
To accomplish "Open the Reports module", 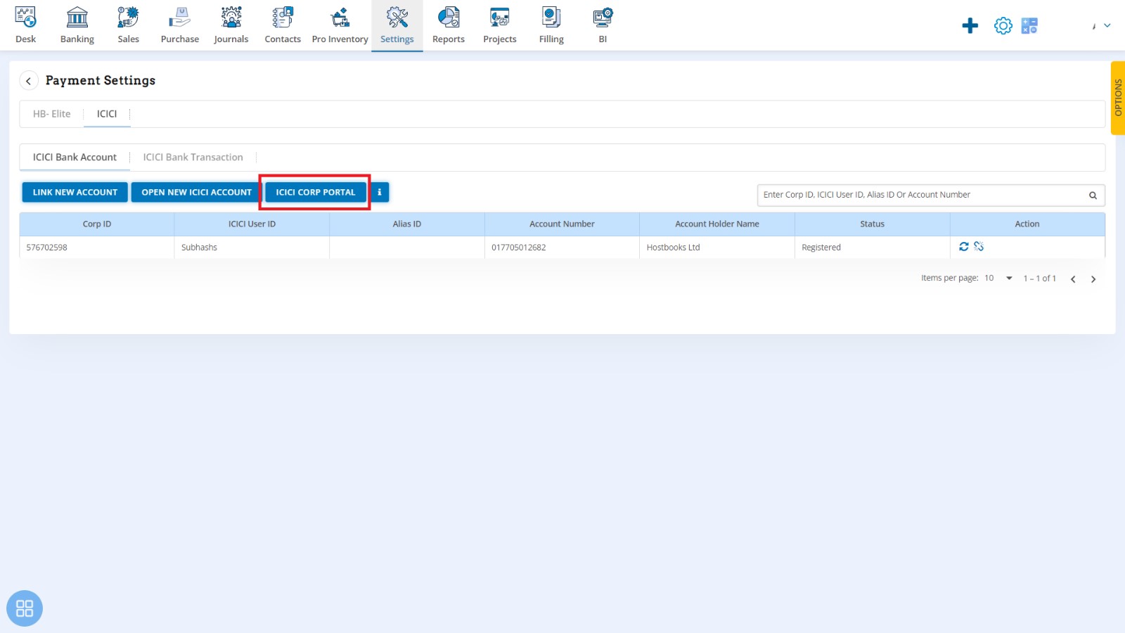I will (449, 25).
